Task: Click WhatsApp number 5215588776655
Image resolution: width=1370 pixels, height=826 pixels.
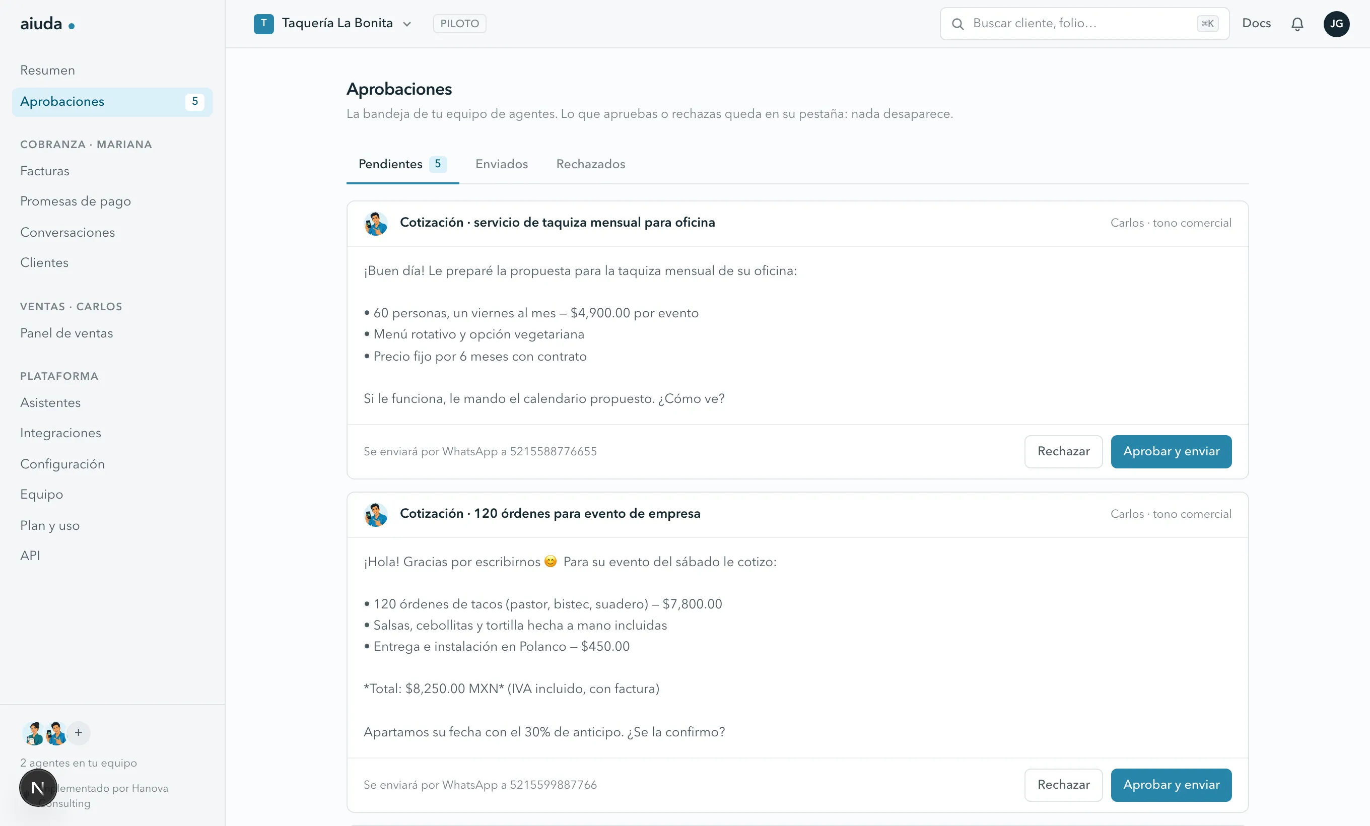Action: [553, 451]
